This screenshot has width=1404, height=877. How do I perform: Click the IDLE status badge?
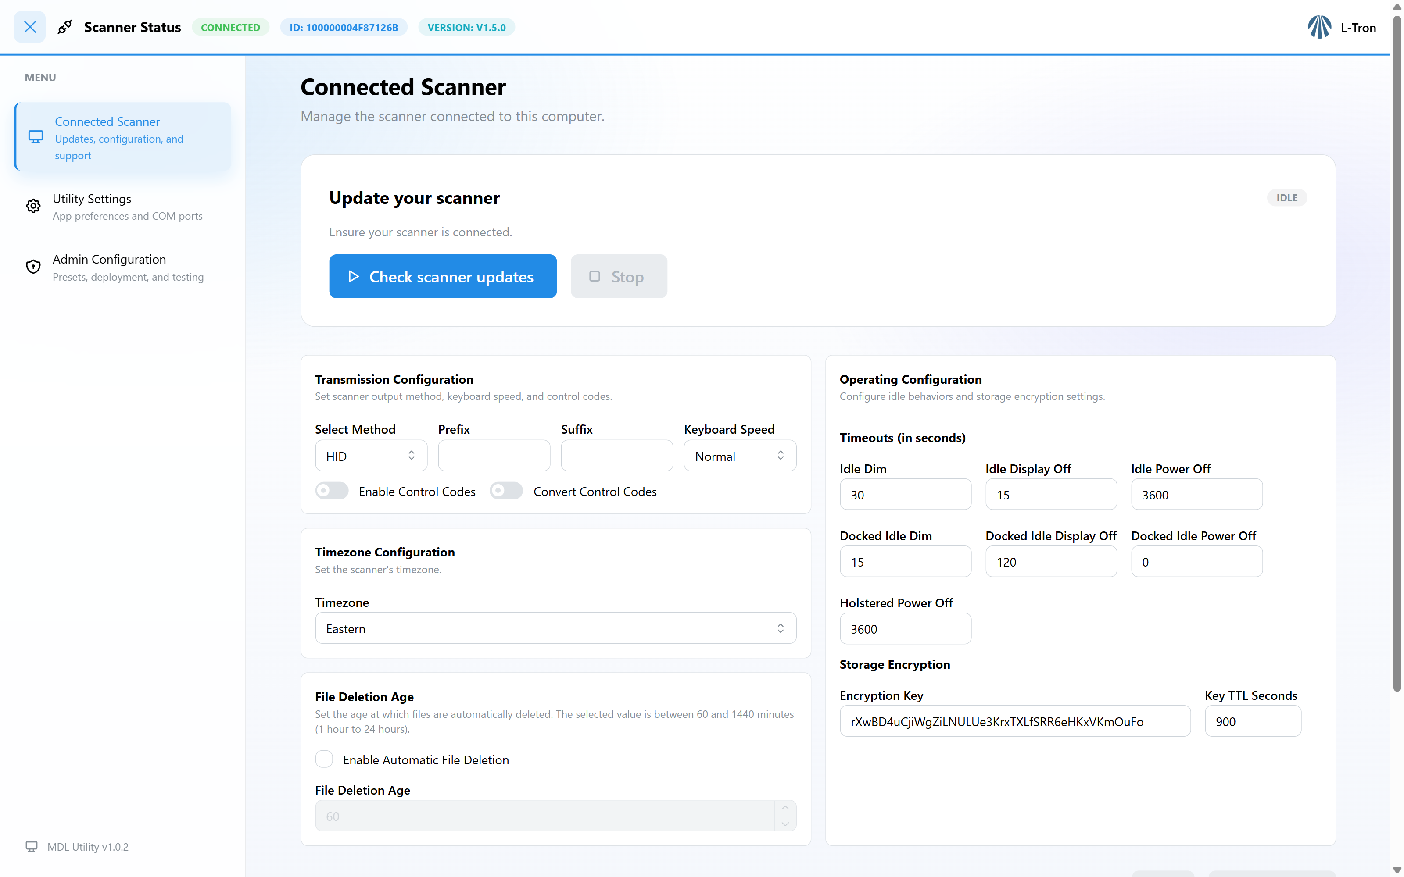pos(1286,198)
